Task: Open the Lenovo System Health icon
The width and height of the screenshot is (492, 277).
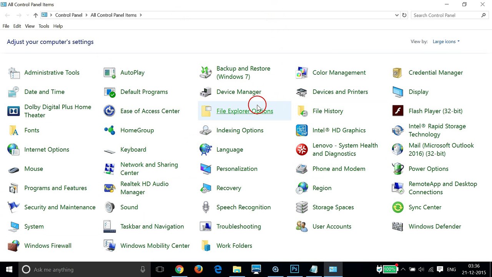Action: coord(302,150)
